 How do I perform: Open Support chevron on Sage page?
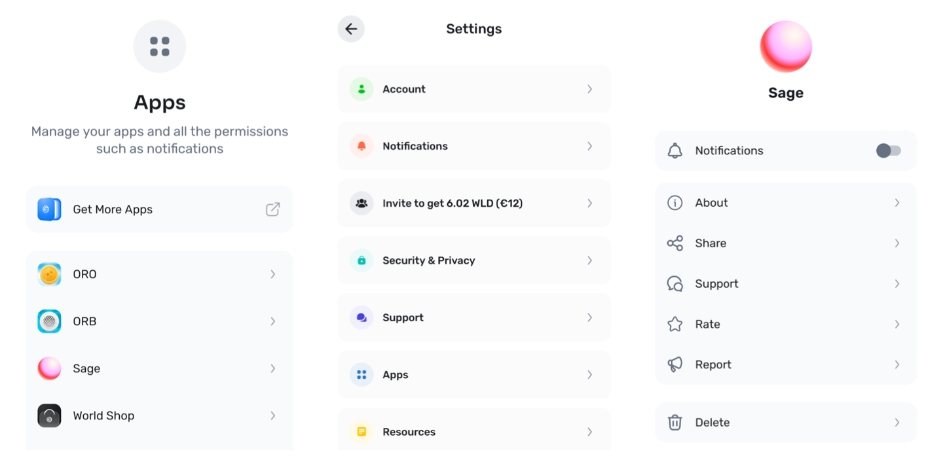coord(897,284)
